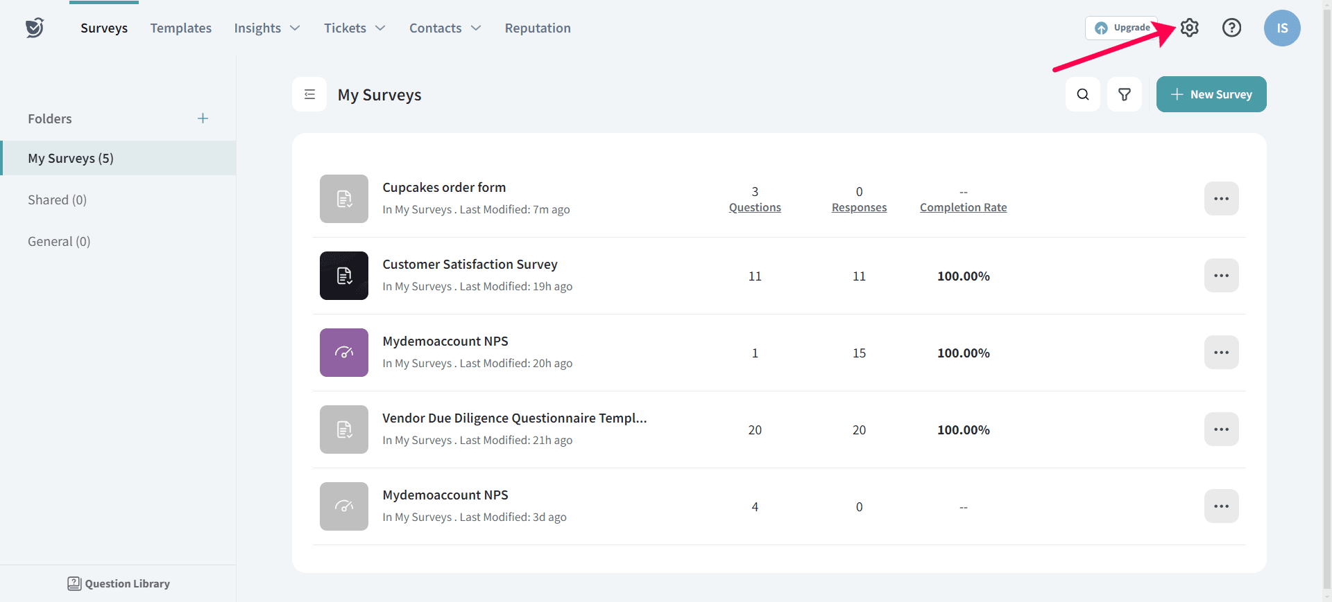
Task: Click the New Survey button
Action: click(x=1211, y=94)
